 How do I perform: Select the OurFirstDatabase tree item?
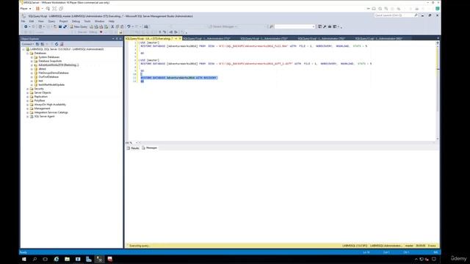48,76
